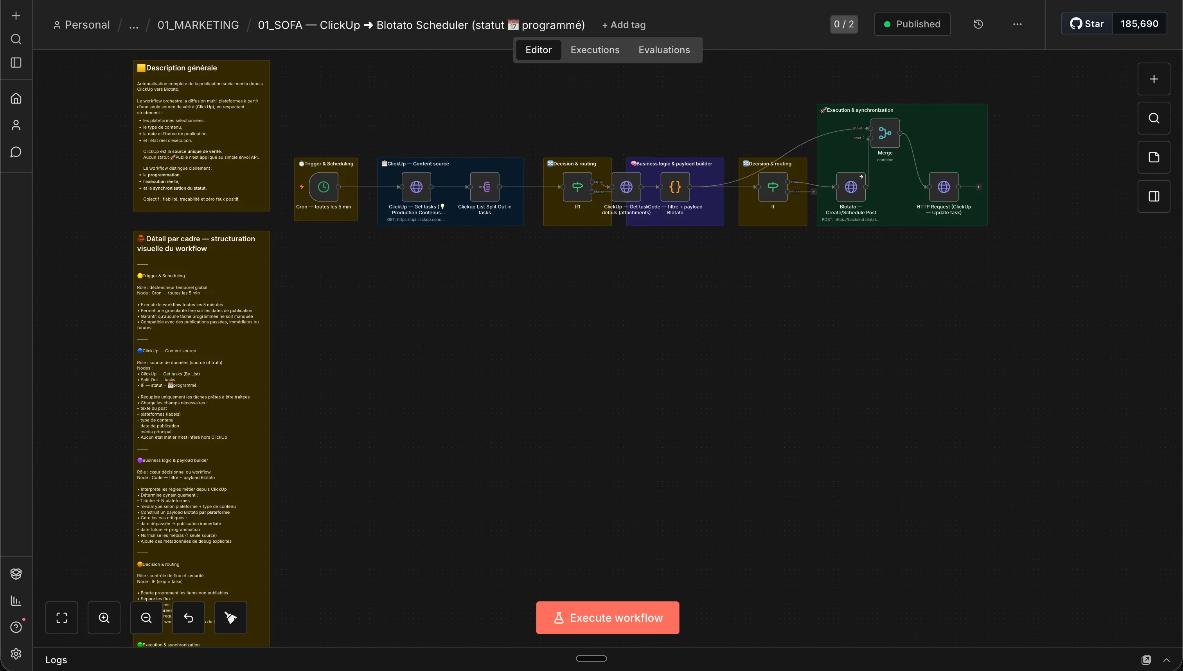Open the help question mark icon
This screenshot has width=1183, height=671.
[x=16, y=627]
